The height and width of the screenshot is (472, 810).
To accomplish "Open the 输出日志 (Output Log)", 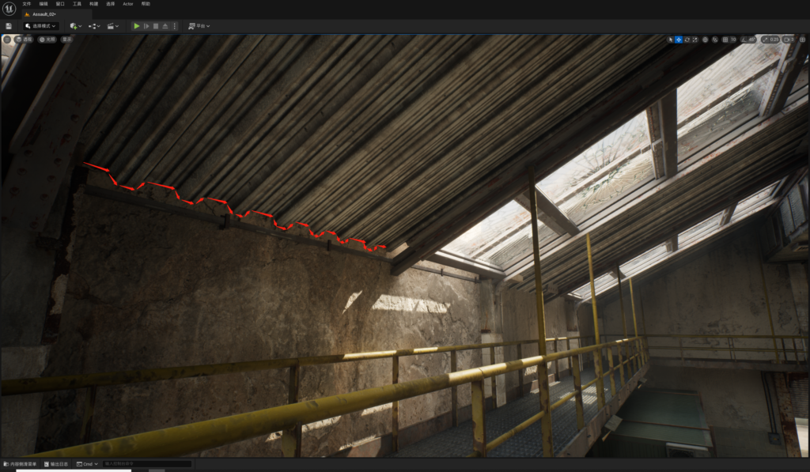I will pos(56,464).
